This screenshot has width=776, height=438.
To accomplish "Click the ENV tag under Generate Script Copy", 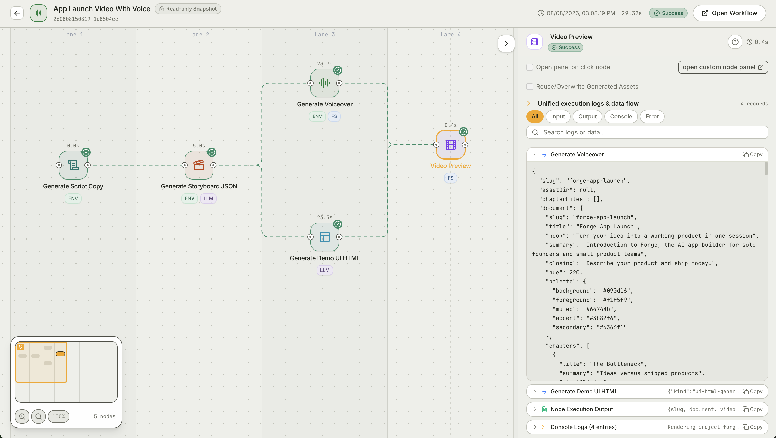I will click(73, 198).
